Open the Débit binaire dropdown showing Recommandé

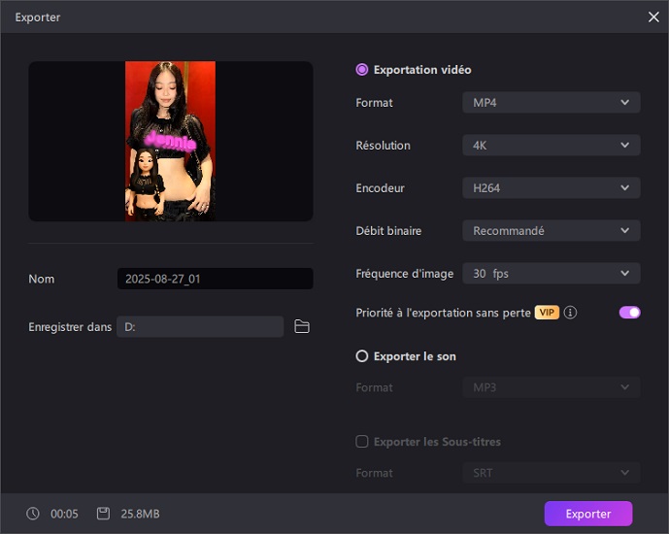pos(552,231)
